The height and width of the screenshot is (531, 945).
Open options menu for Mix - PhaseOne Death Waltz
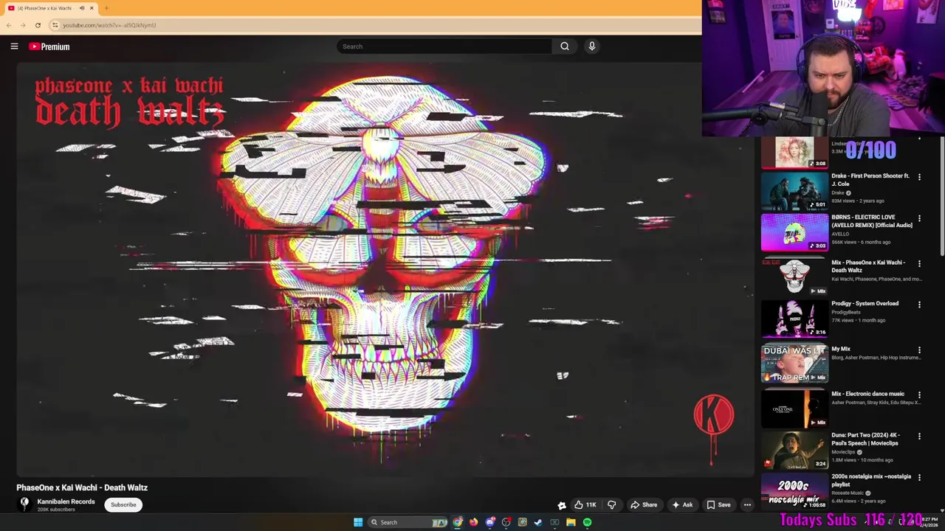point(919,263)
